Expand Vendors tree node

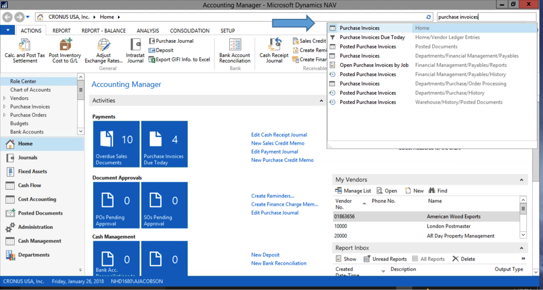coord(4,99)
